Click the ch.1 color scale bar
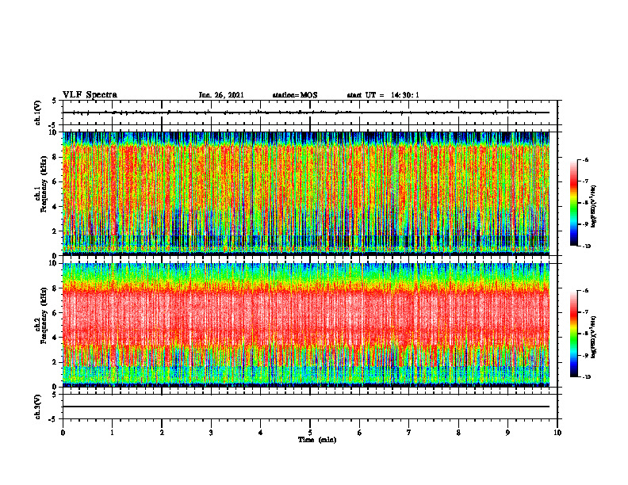Screen dimensions: 628x485 [574, 203]
